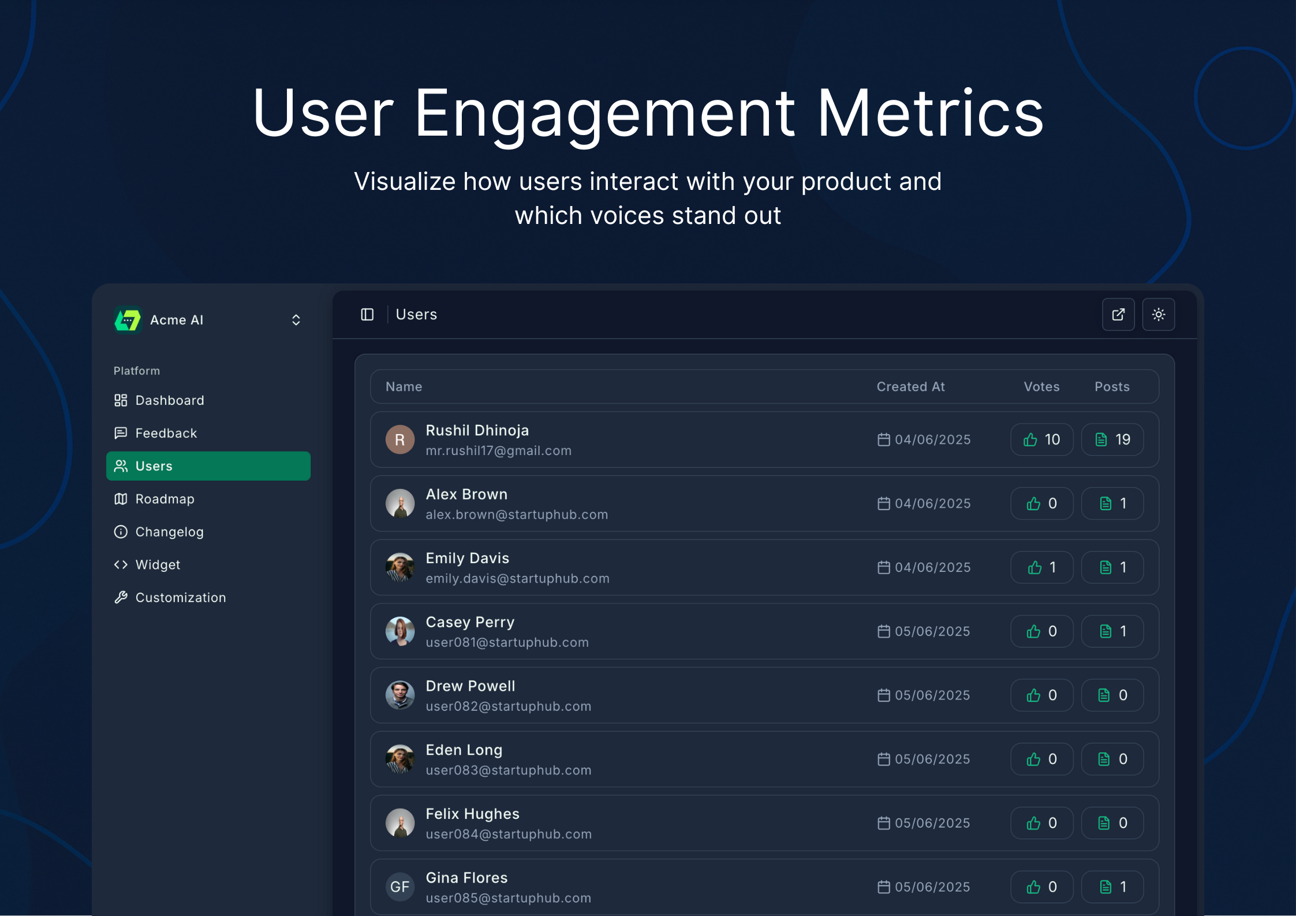The image size is (1296, 916).
Task: Switch theme with the sun icon
Action: coord(1158,315)
